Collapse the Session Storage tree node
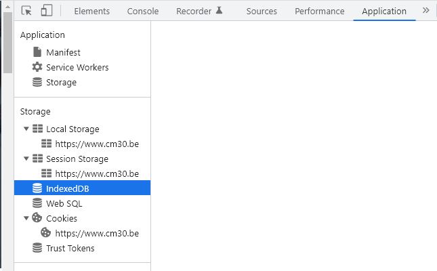The width and height of the screenshot is (437, 271). click(26, 159)
